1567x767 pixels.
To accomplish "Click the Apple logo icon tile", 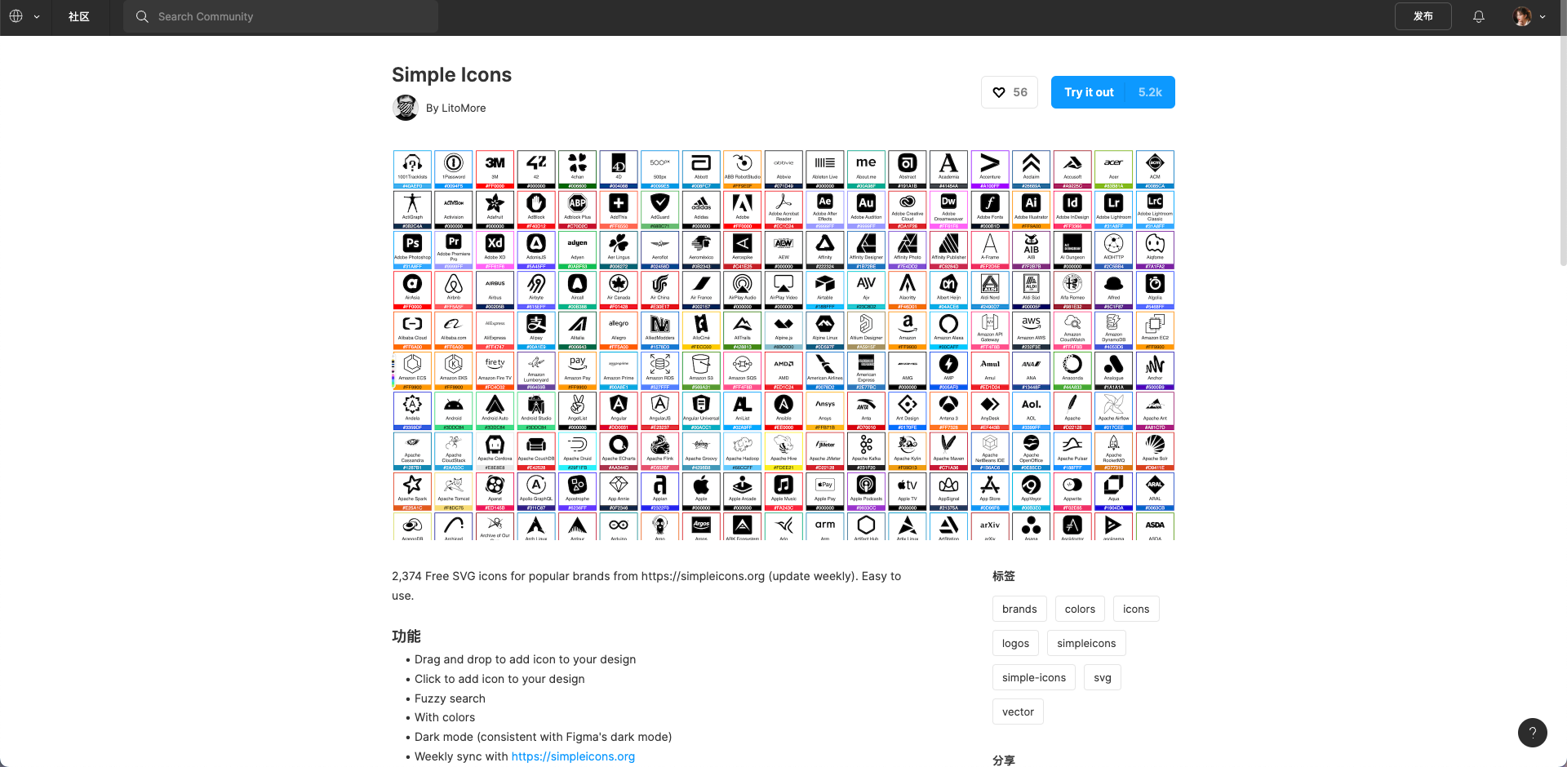I will pyautogui.click(x=701, y=492).
